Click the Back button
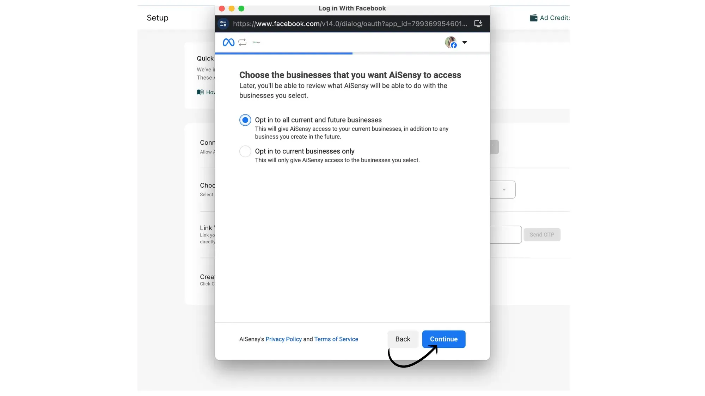 403,339
